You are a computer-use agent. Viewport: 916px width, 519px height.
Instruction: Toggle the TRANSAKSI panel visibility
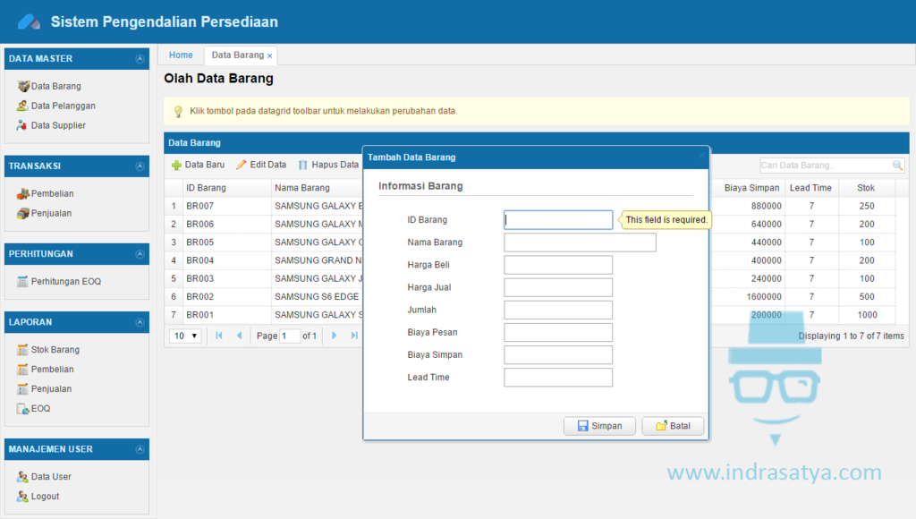tap(140, 166)
